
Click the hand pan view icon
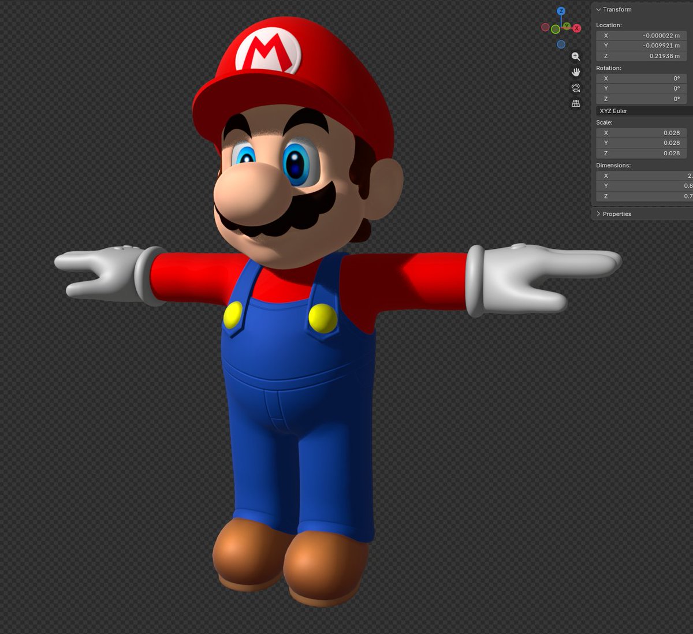(x=576, y=72)
